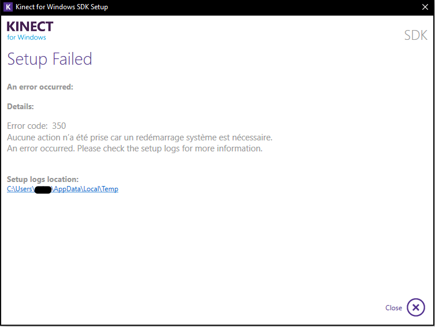Click the "AppData\Local\Temp" part of the path
This screenshot has height=327, width=435.
pos(86,189)
